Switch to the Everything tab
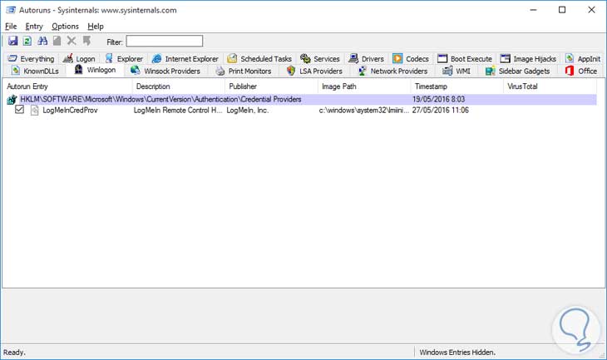 [32, 58]
